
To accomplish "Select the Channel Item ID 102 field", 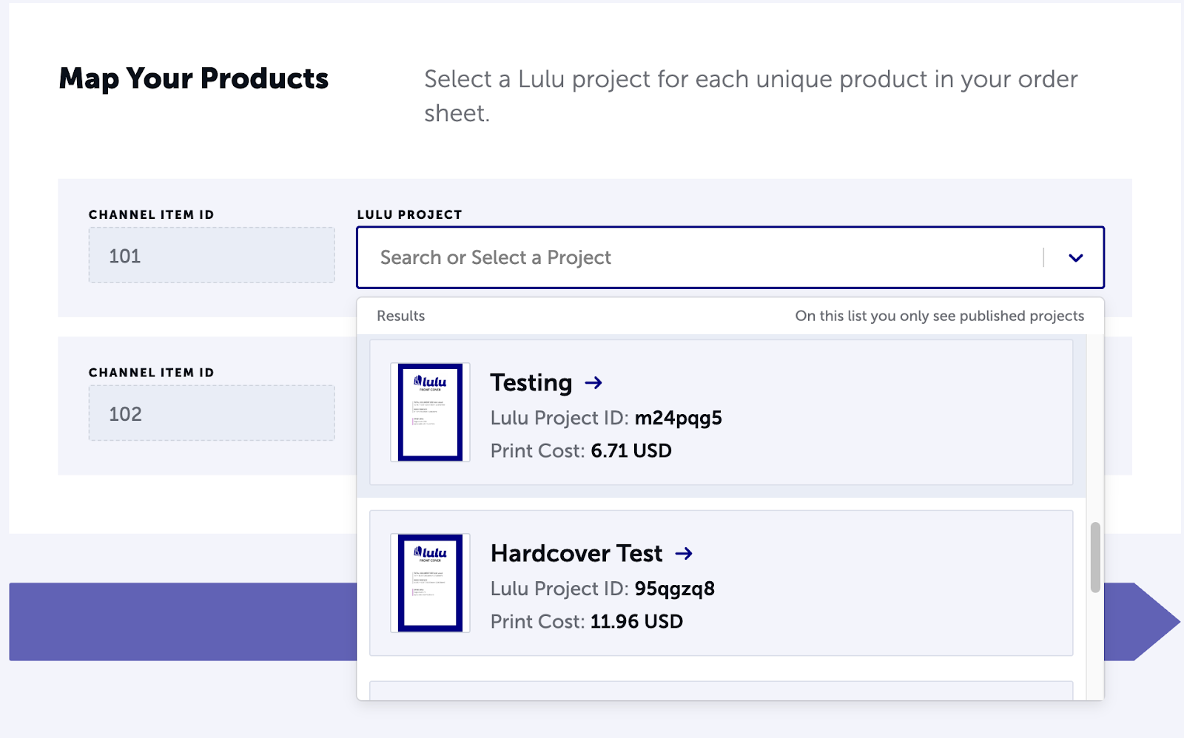I will (212, 413).
